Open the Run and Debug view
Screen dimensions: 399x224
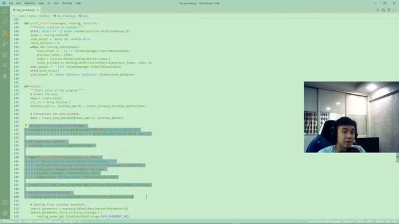click(5, 44)
